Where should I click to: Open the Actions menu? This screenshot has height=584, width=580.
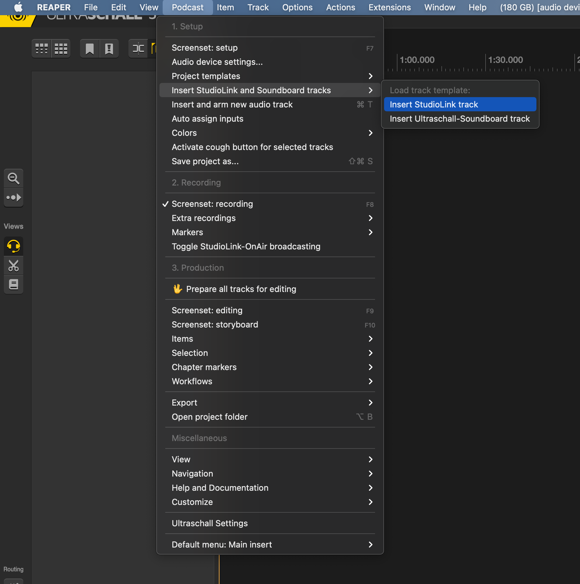(x=341, y=7)
